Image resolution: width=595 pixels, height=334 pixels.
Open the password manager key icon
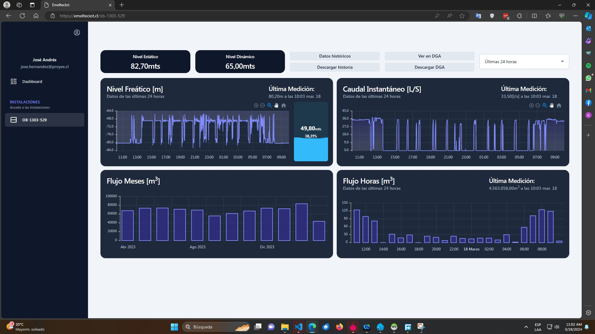pyautogui.click(x=437, y=16)
